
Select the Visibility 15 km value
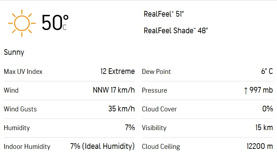click(x=264, y=128)
